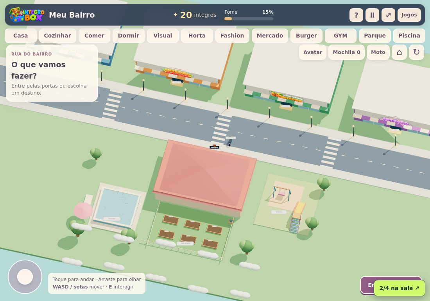The height and width of the screenshot is (301, 430).
Task: Open the Mochila 0 backpack
Action: tap(347, 52)
